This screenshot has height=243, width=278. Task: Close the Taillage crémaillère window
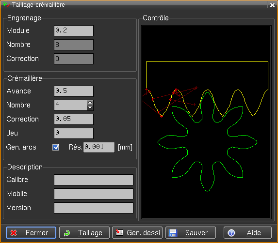[x=272, y=5]
